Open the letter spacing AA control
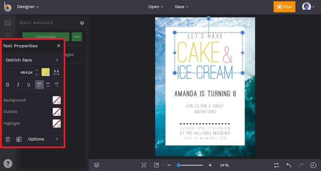Viewport: 321px width, 171px height. tap(56, 72)
